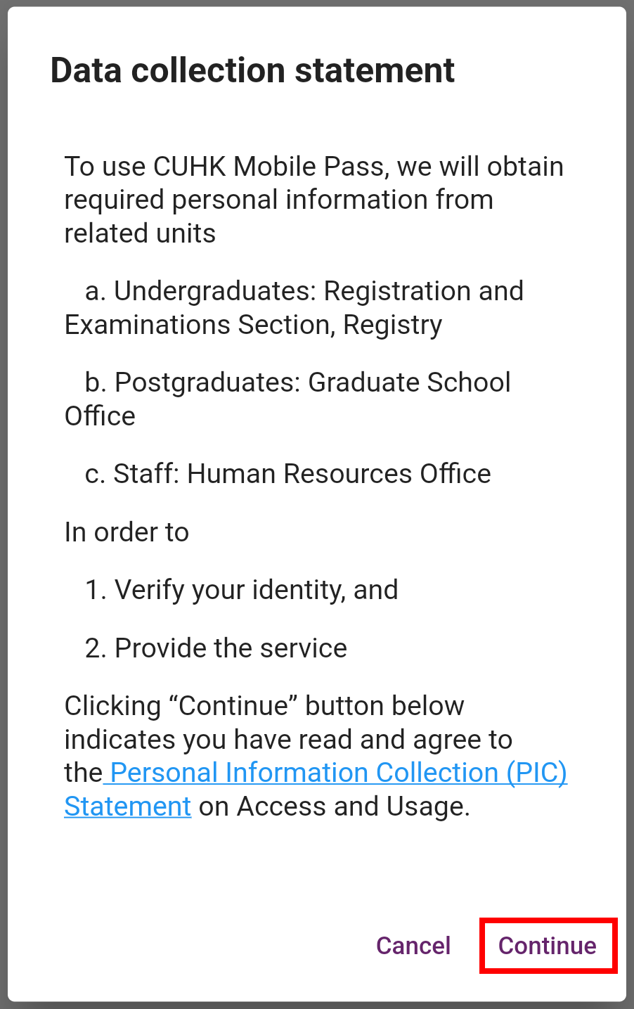Select "2. Provide the service" item

216,648
